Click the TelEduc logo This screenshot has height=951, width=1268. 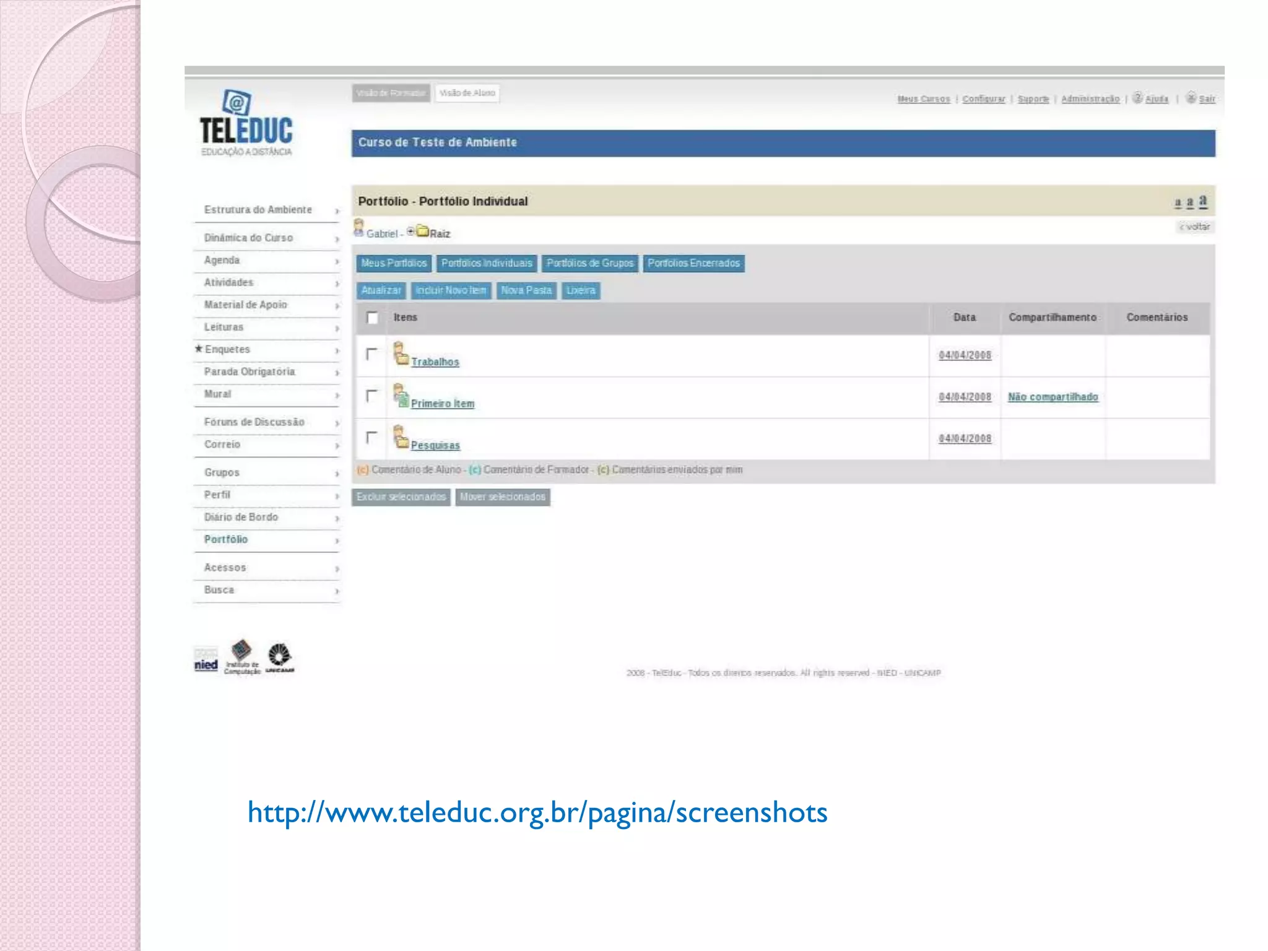(x=246, y=123)
